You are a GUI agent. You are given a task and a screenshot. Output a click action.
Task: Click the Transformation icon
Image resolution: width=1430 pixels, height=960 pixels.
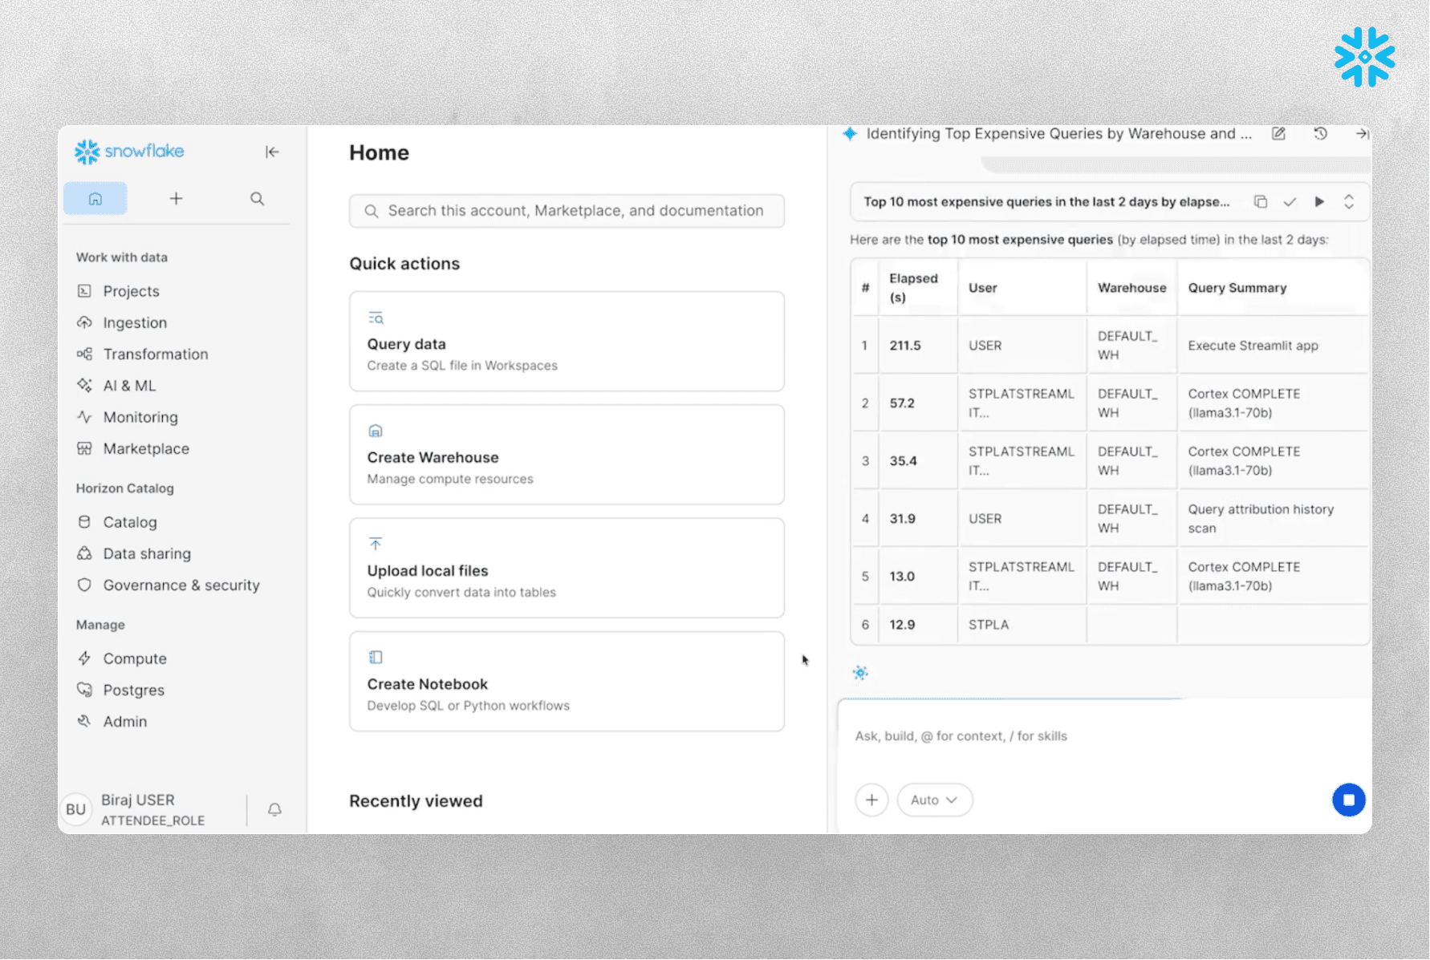(84, 353)
